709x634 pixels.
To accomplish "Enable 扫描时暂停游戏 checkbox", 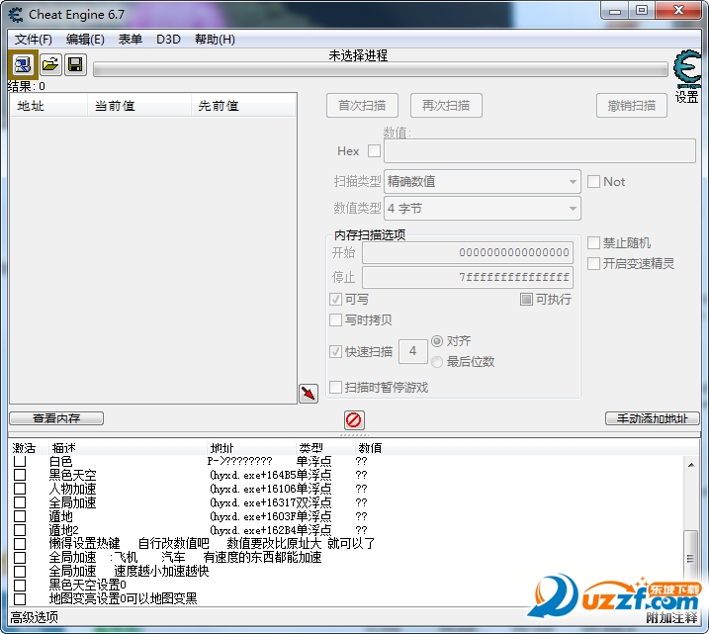I will pos(335,387).
